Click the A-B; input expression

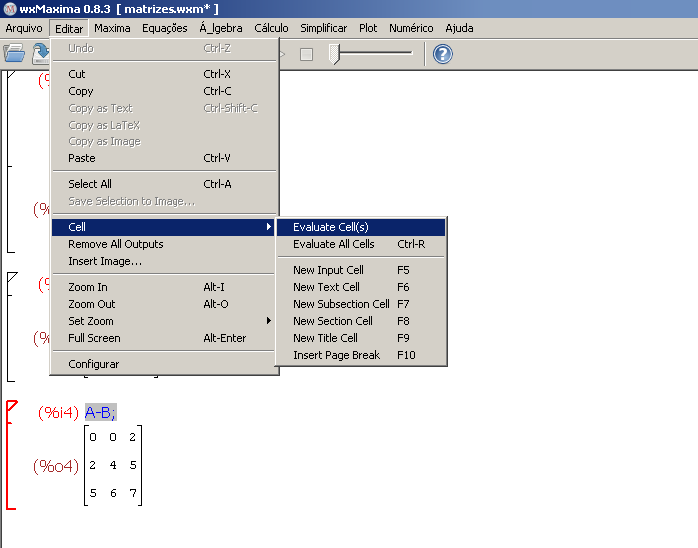tap(100, 412)
